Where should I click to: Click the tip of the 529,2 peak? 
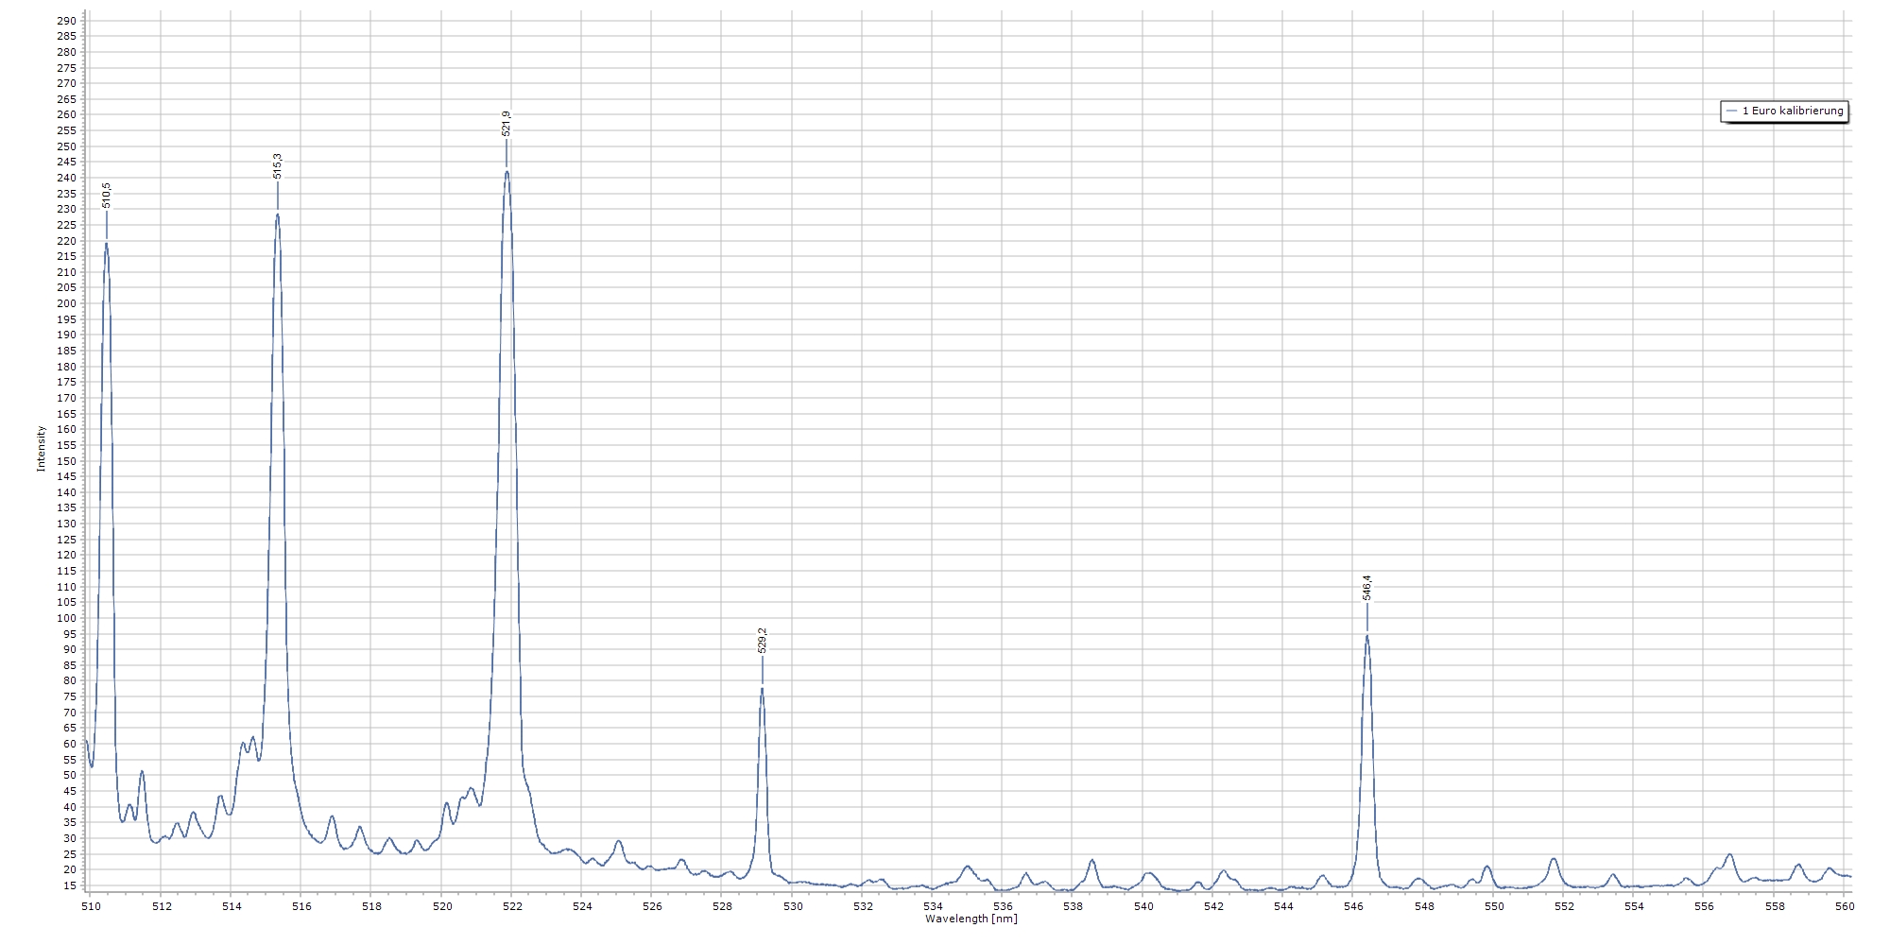[762, 689]
